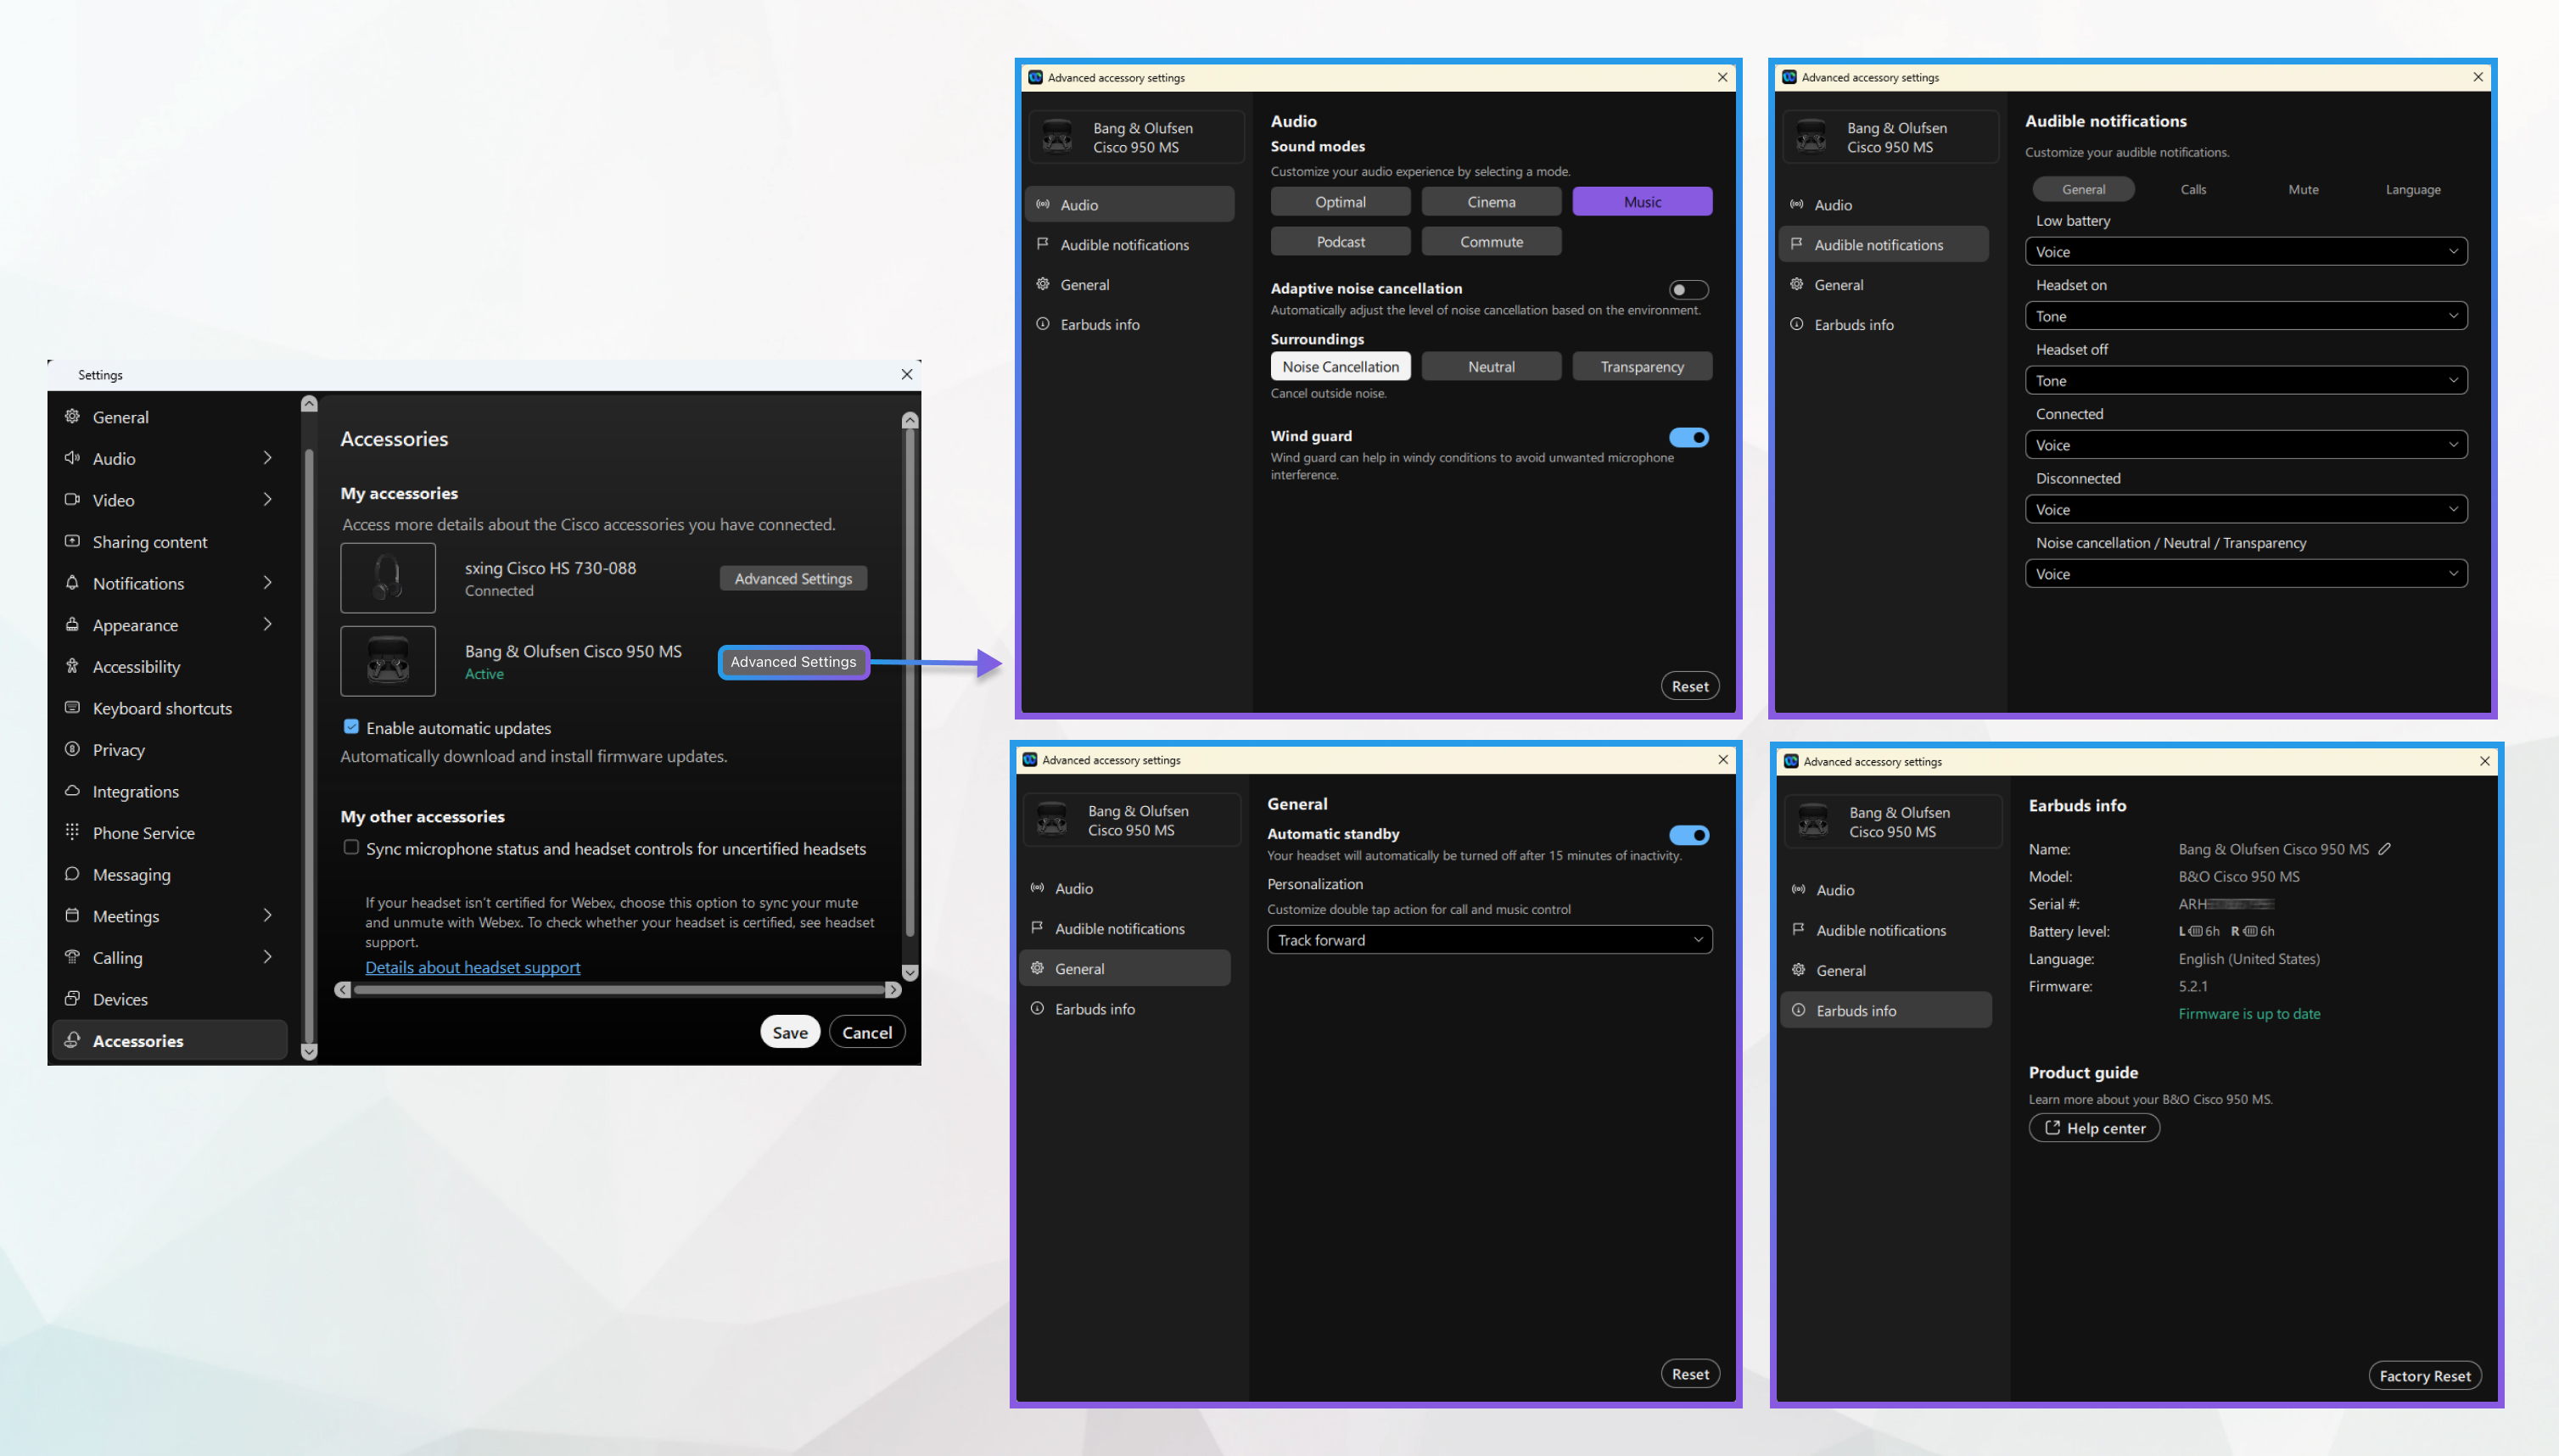Click the Keyboard shortcuts icon in Settings
Image resolution: width=2559 pixels, height=1456 pixels.
72,708
